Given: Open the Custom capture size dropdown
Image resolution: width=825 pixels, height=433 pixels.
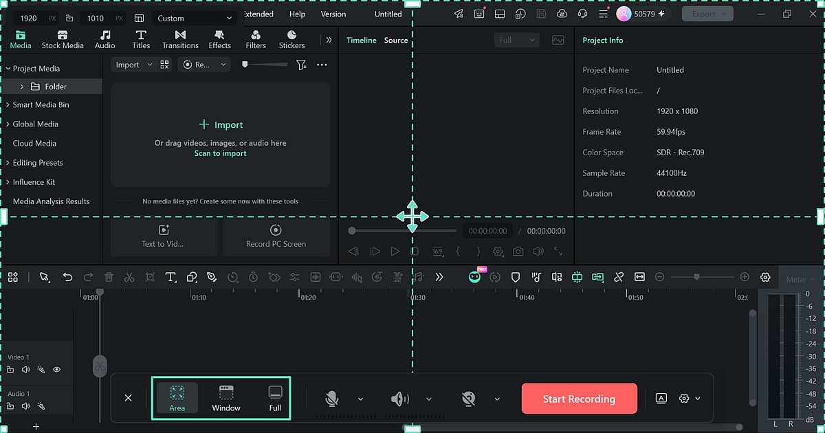Looking at the screenshot, I should click(x=195, y=18).
